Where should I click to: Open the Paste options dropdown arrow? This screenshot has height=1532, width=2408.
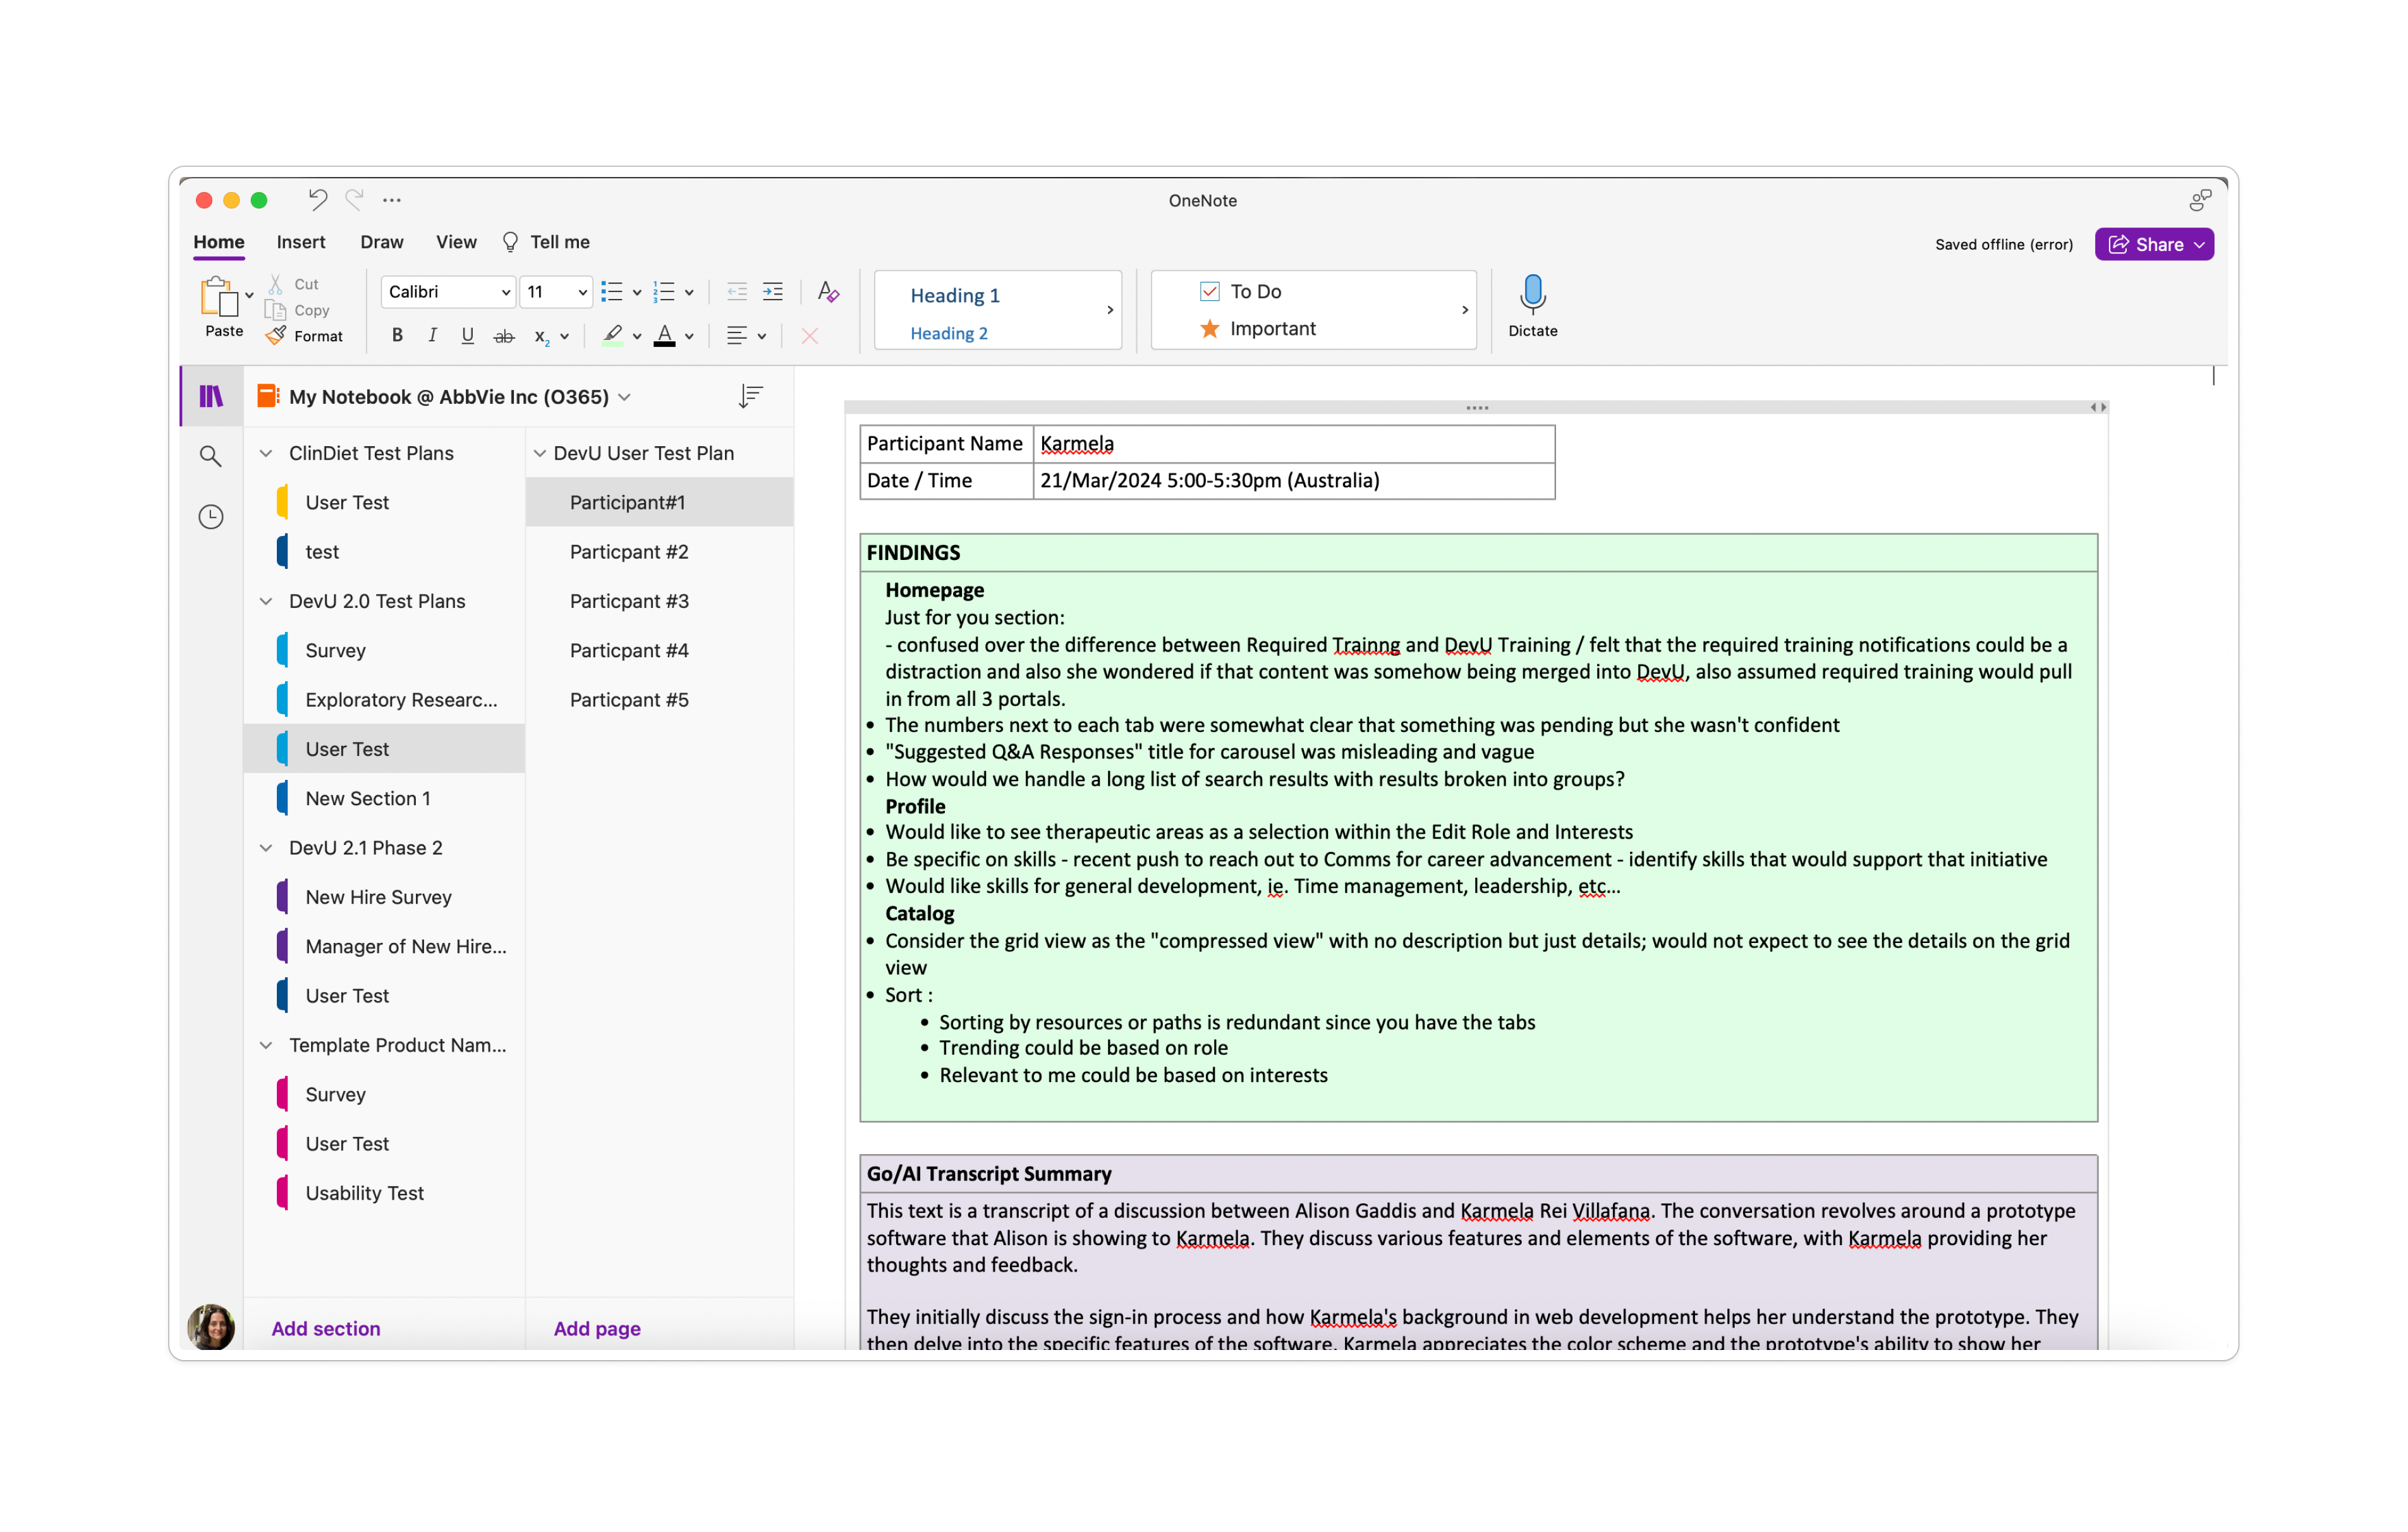[249, 296]
